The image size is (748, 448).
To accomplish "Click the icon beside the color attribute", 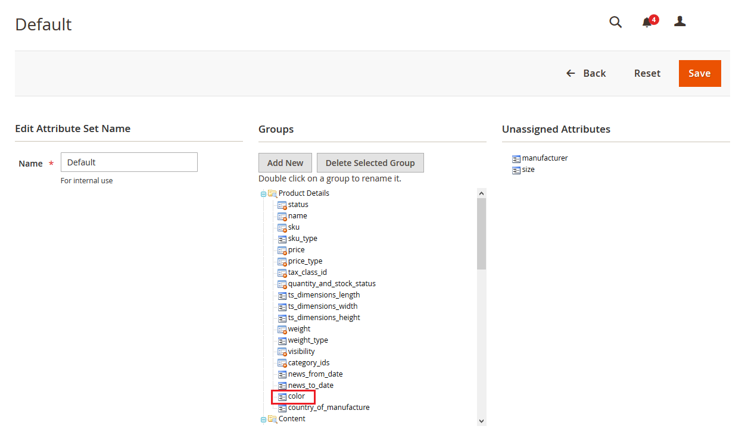I will (282, 397).
